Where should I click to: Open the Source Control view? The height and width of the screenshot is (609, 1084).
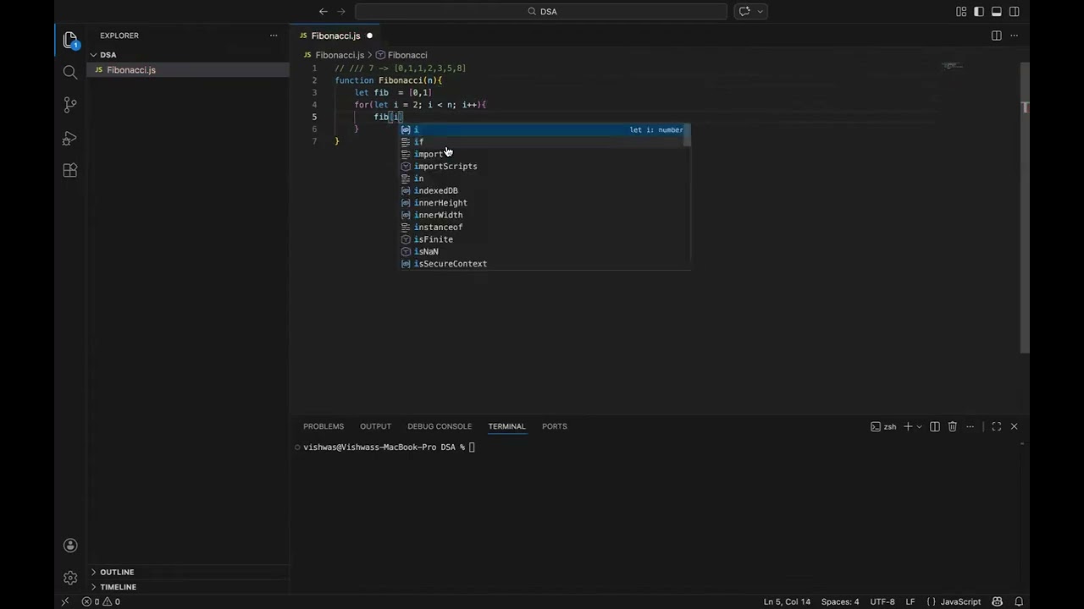point(70,105)
